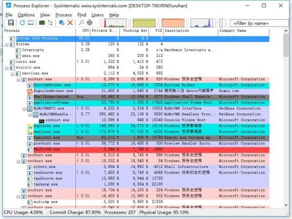Viewport: 292px width, 219px height.
Task: Select the RuntimeBroker.exe process
Action: (136, 85)
